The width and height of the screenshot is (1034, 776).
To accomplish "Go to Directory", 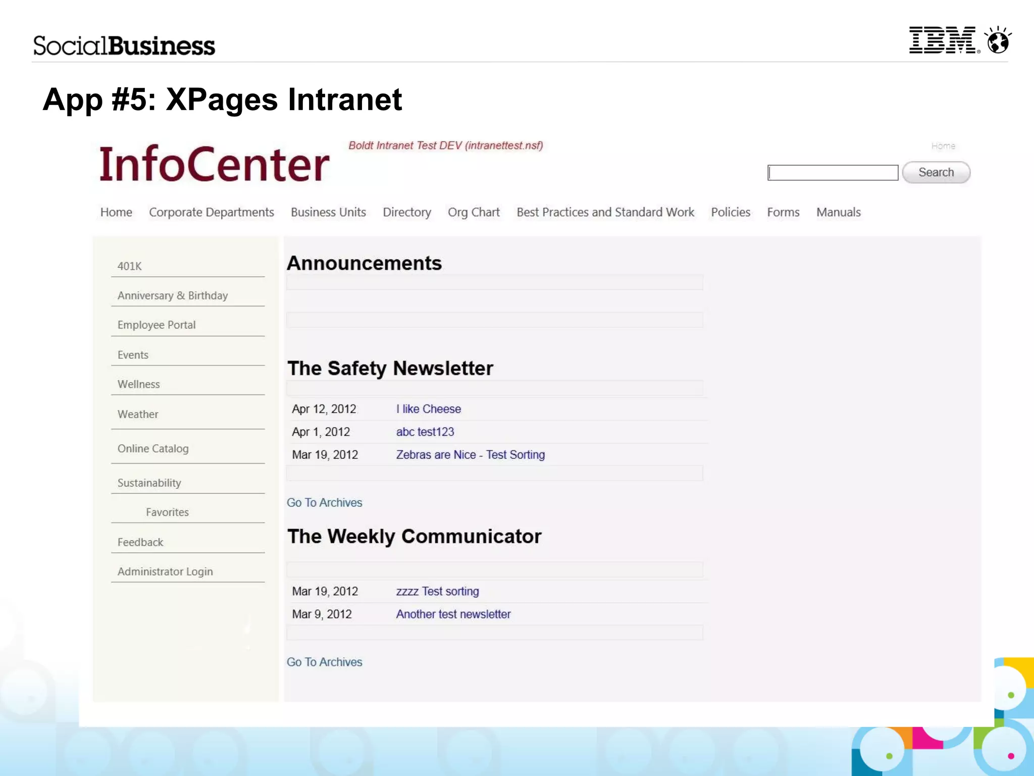I will tap(407, 212).
